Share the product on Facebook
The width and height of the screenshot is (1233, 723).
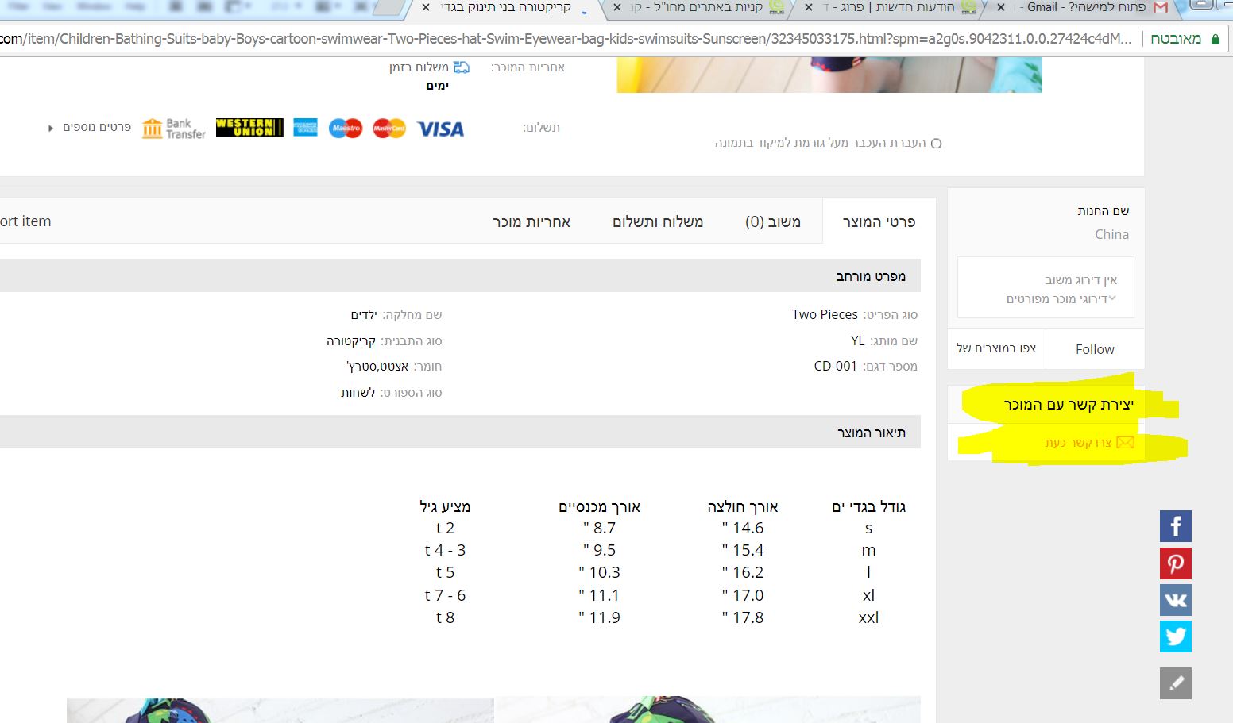point(1176,526)
